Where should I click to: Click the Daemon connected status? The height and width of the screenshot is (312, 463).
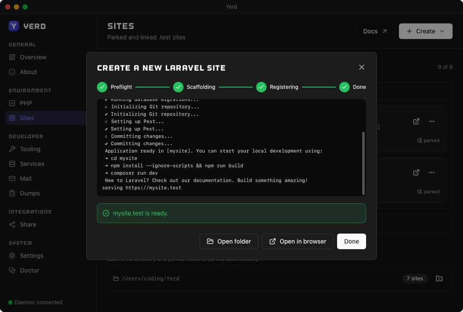point(35,302)
